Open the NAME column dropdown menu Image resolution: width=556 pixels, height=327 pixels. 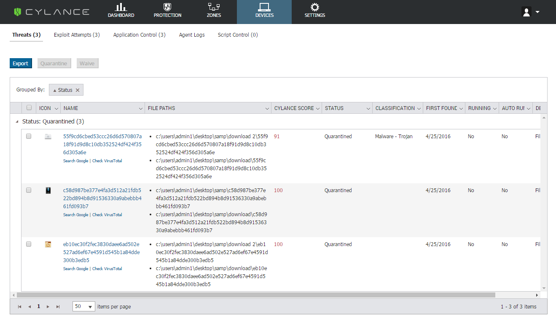141,108
